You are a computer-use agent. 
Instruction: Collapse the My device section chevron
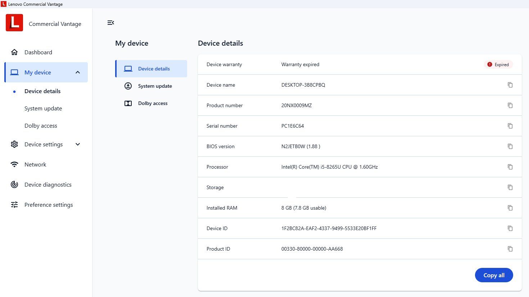(78, 72)
